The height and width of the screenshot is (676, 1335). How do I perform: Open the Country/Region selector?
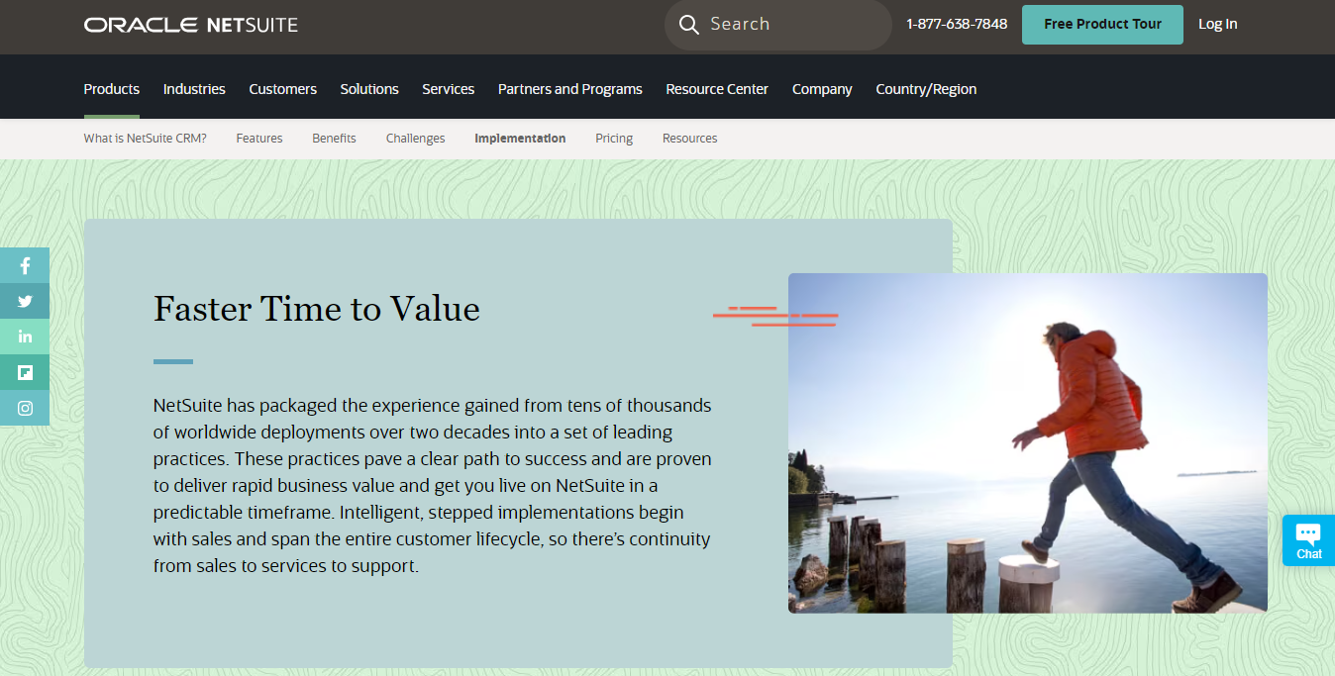pos(926,89)
